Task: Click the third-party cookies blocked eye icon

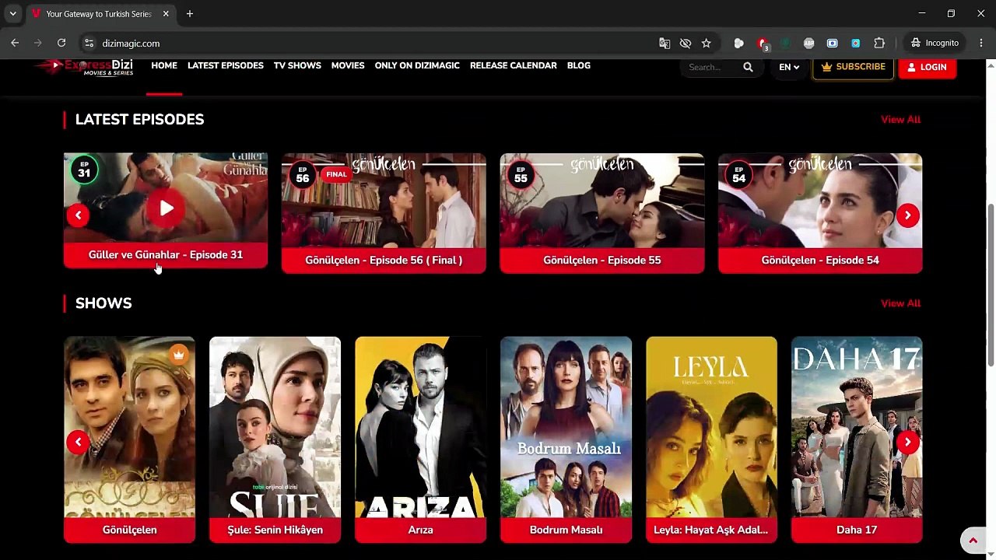Action: pos(686,44)
